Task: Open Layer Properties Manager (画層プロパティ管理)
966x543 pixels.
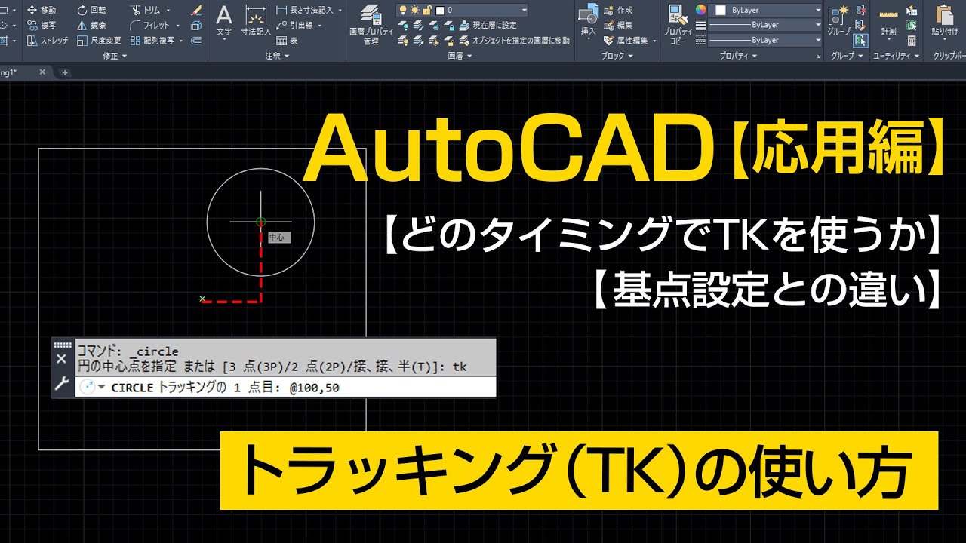Action: pos(371,24)
